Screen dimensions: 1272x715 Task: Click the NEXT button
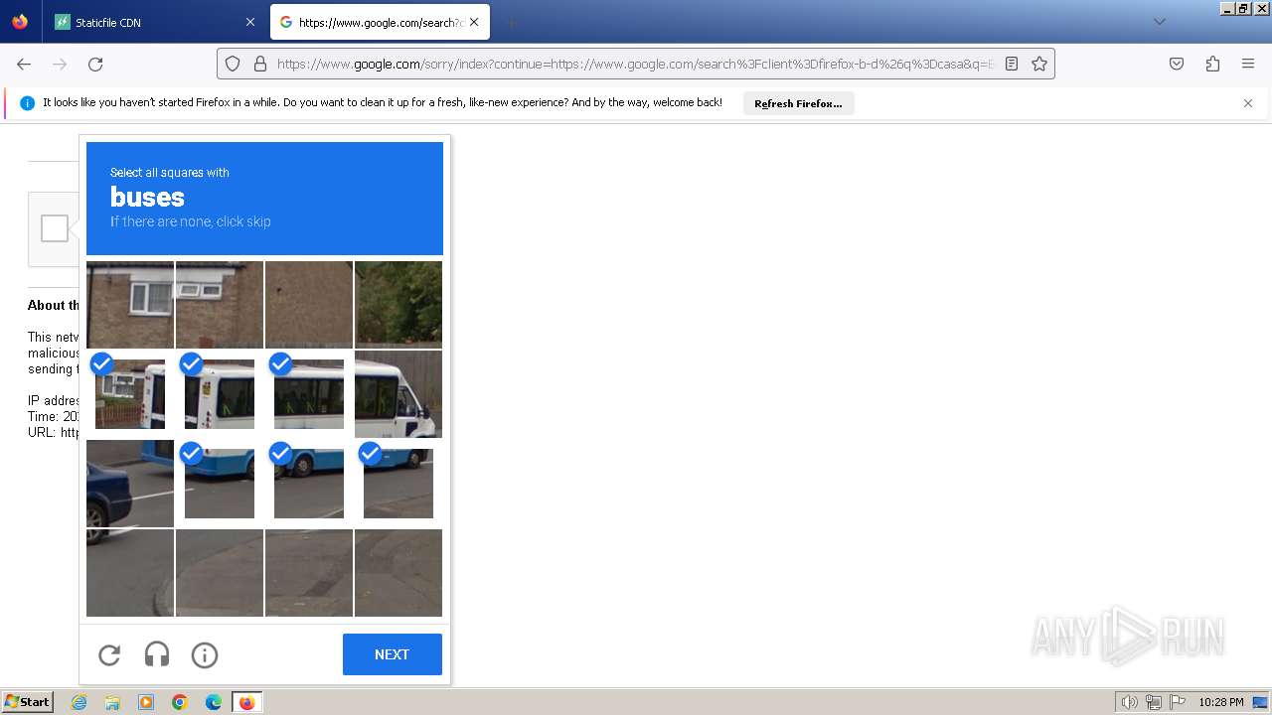click(392, 654)
